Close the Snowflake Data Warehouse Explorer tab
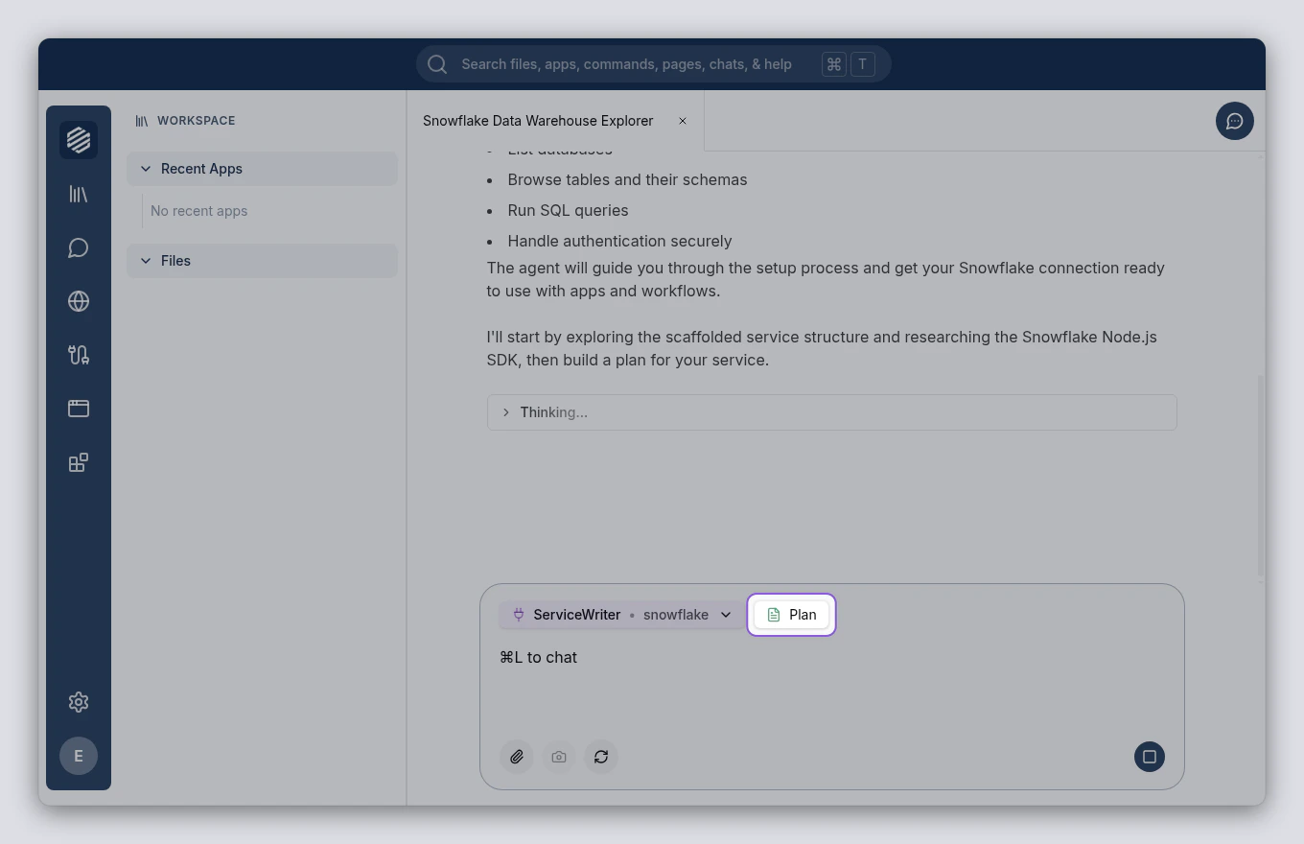The width and height of the screenshot is (1304, 844). [683, 121]
